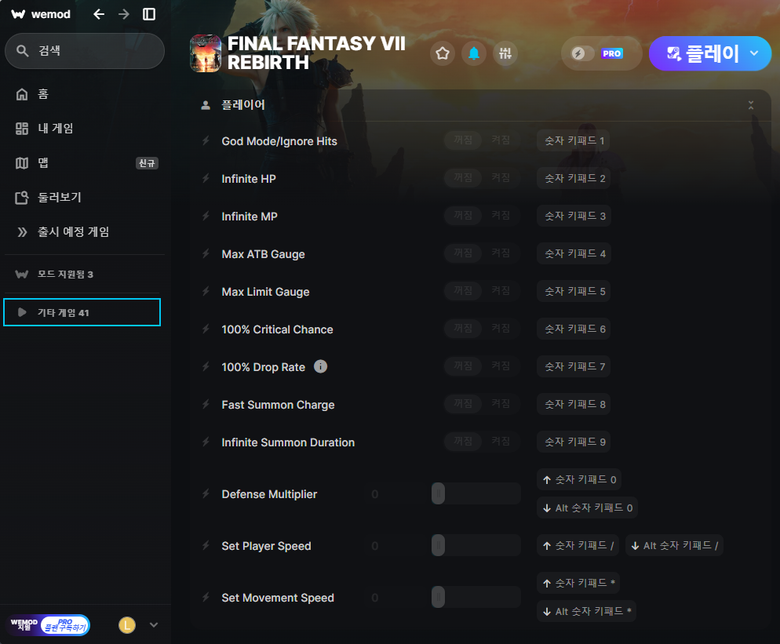Image resolution: width=780 pixels, height=644 pixels.
Task: Click the search magnifier icon
Action: [x=23, y=51]
